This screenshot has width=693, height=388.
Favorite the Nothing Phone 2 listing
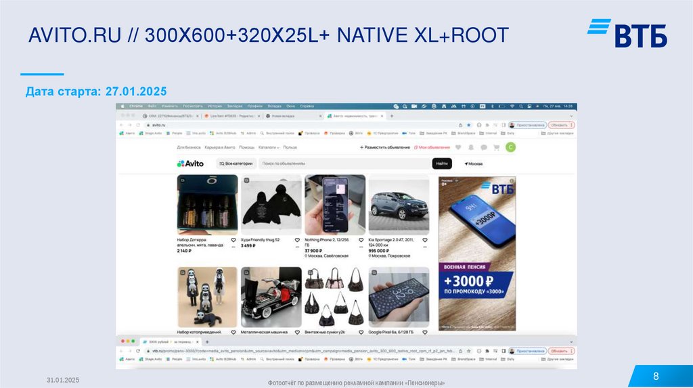point(361,240)
